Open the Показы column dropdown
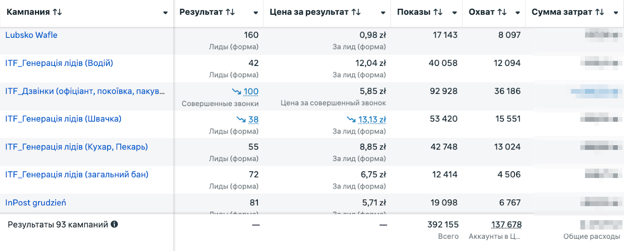624x251 pixels. pos(454,13)
